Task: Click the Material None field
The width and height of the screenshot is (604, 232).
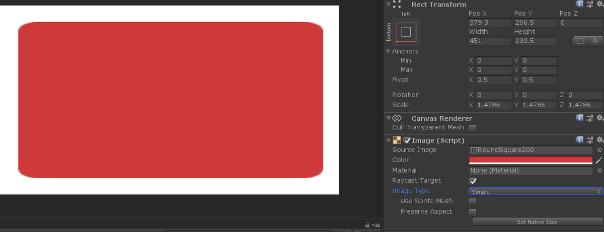Action: click(531, 171)
